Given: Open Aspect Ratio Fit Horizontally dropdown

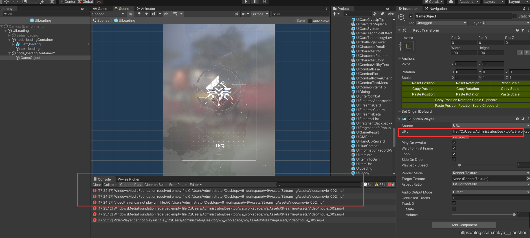Looking at the screenshot, I should [x=491, y=184].
